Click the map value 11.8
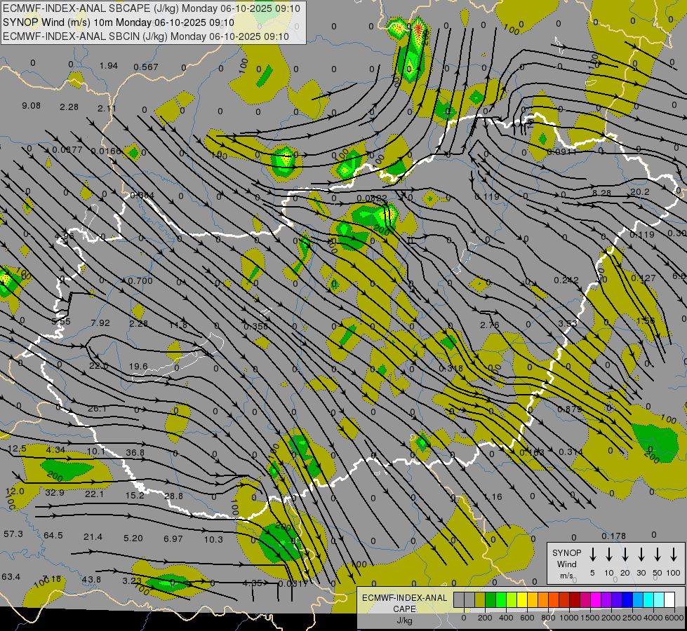Screen dimensions: 687x631 tap(178, 325)
